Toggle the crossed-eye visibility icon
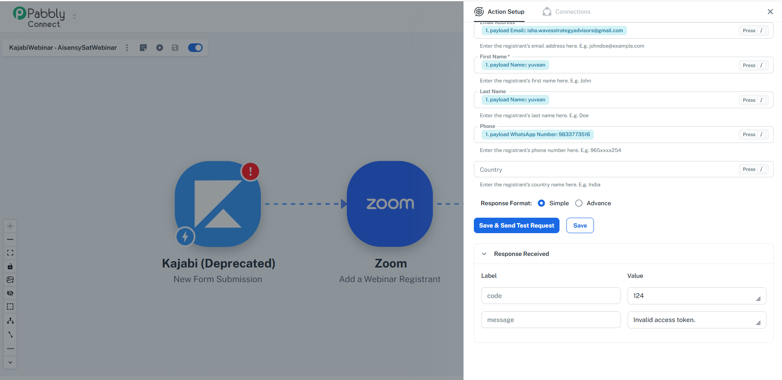 (x=10, y=293)
